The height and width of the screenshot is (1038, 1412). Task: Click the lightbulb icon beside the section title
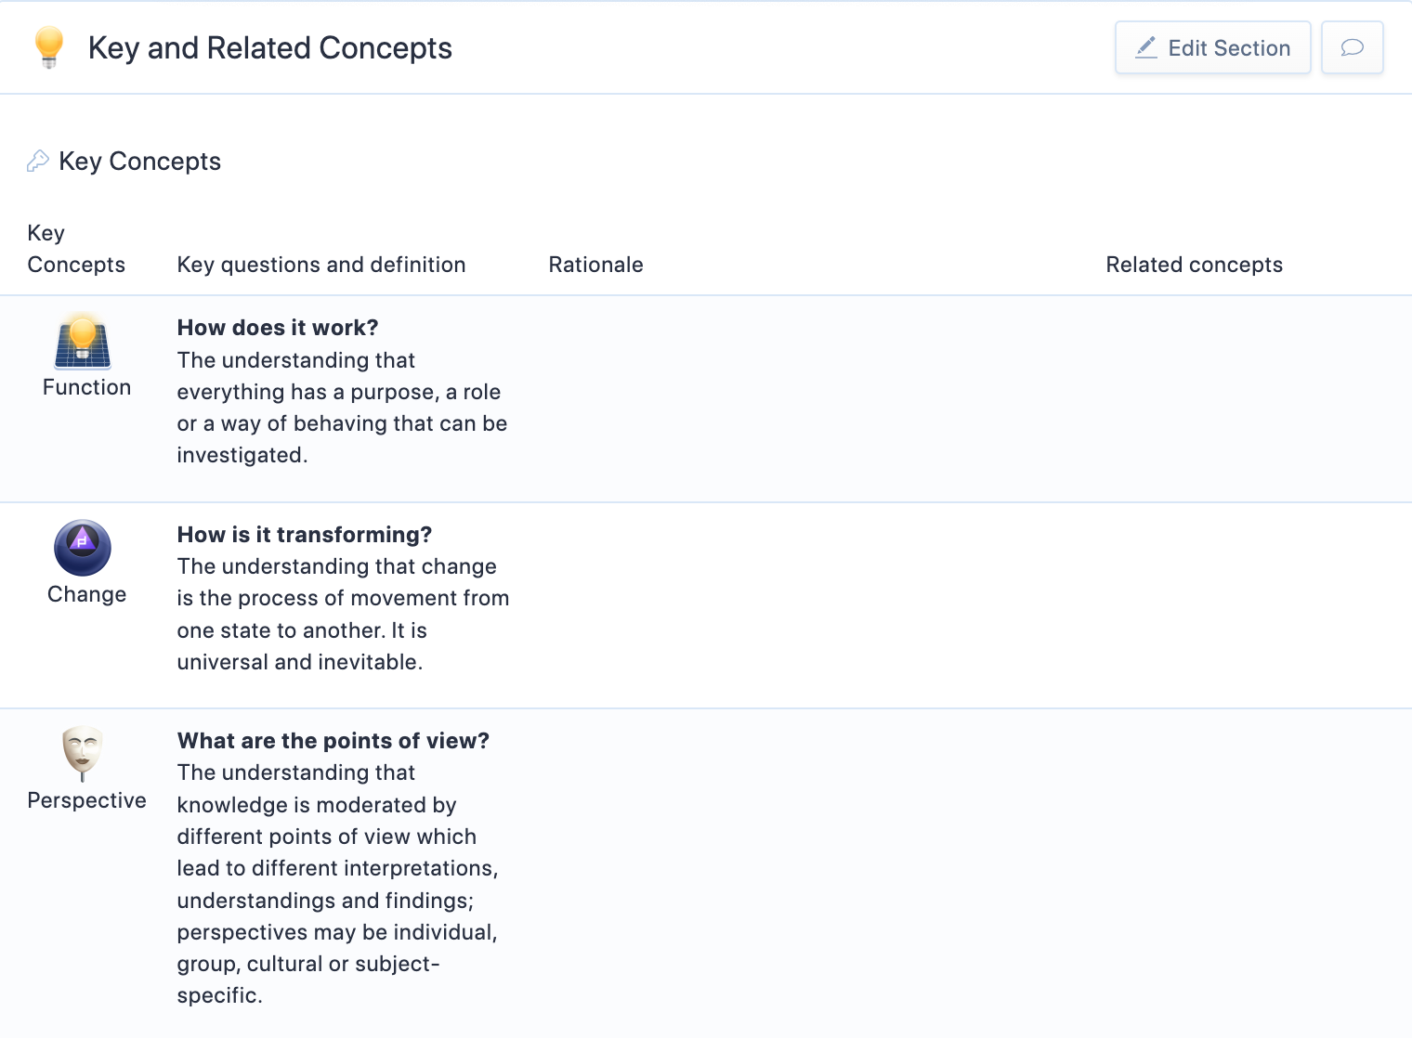[x=48, y=46]
